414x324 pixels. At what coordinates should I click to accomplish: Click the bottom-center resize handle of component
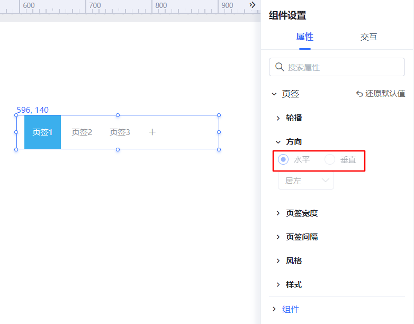[x=118, y=149]
